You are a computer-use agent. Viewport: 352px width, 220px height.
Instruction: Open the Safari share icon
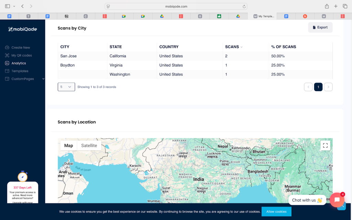coord(327,6)
